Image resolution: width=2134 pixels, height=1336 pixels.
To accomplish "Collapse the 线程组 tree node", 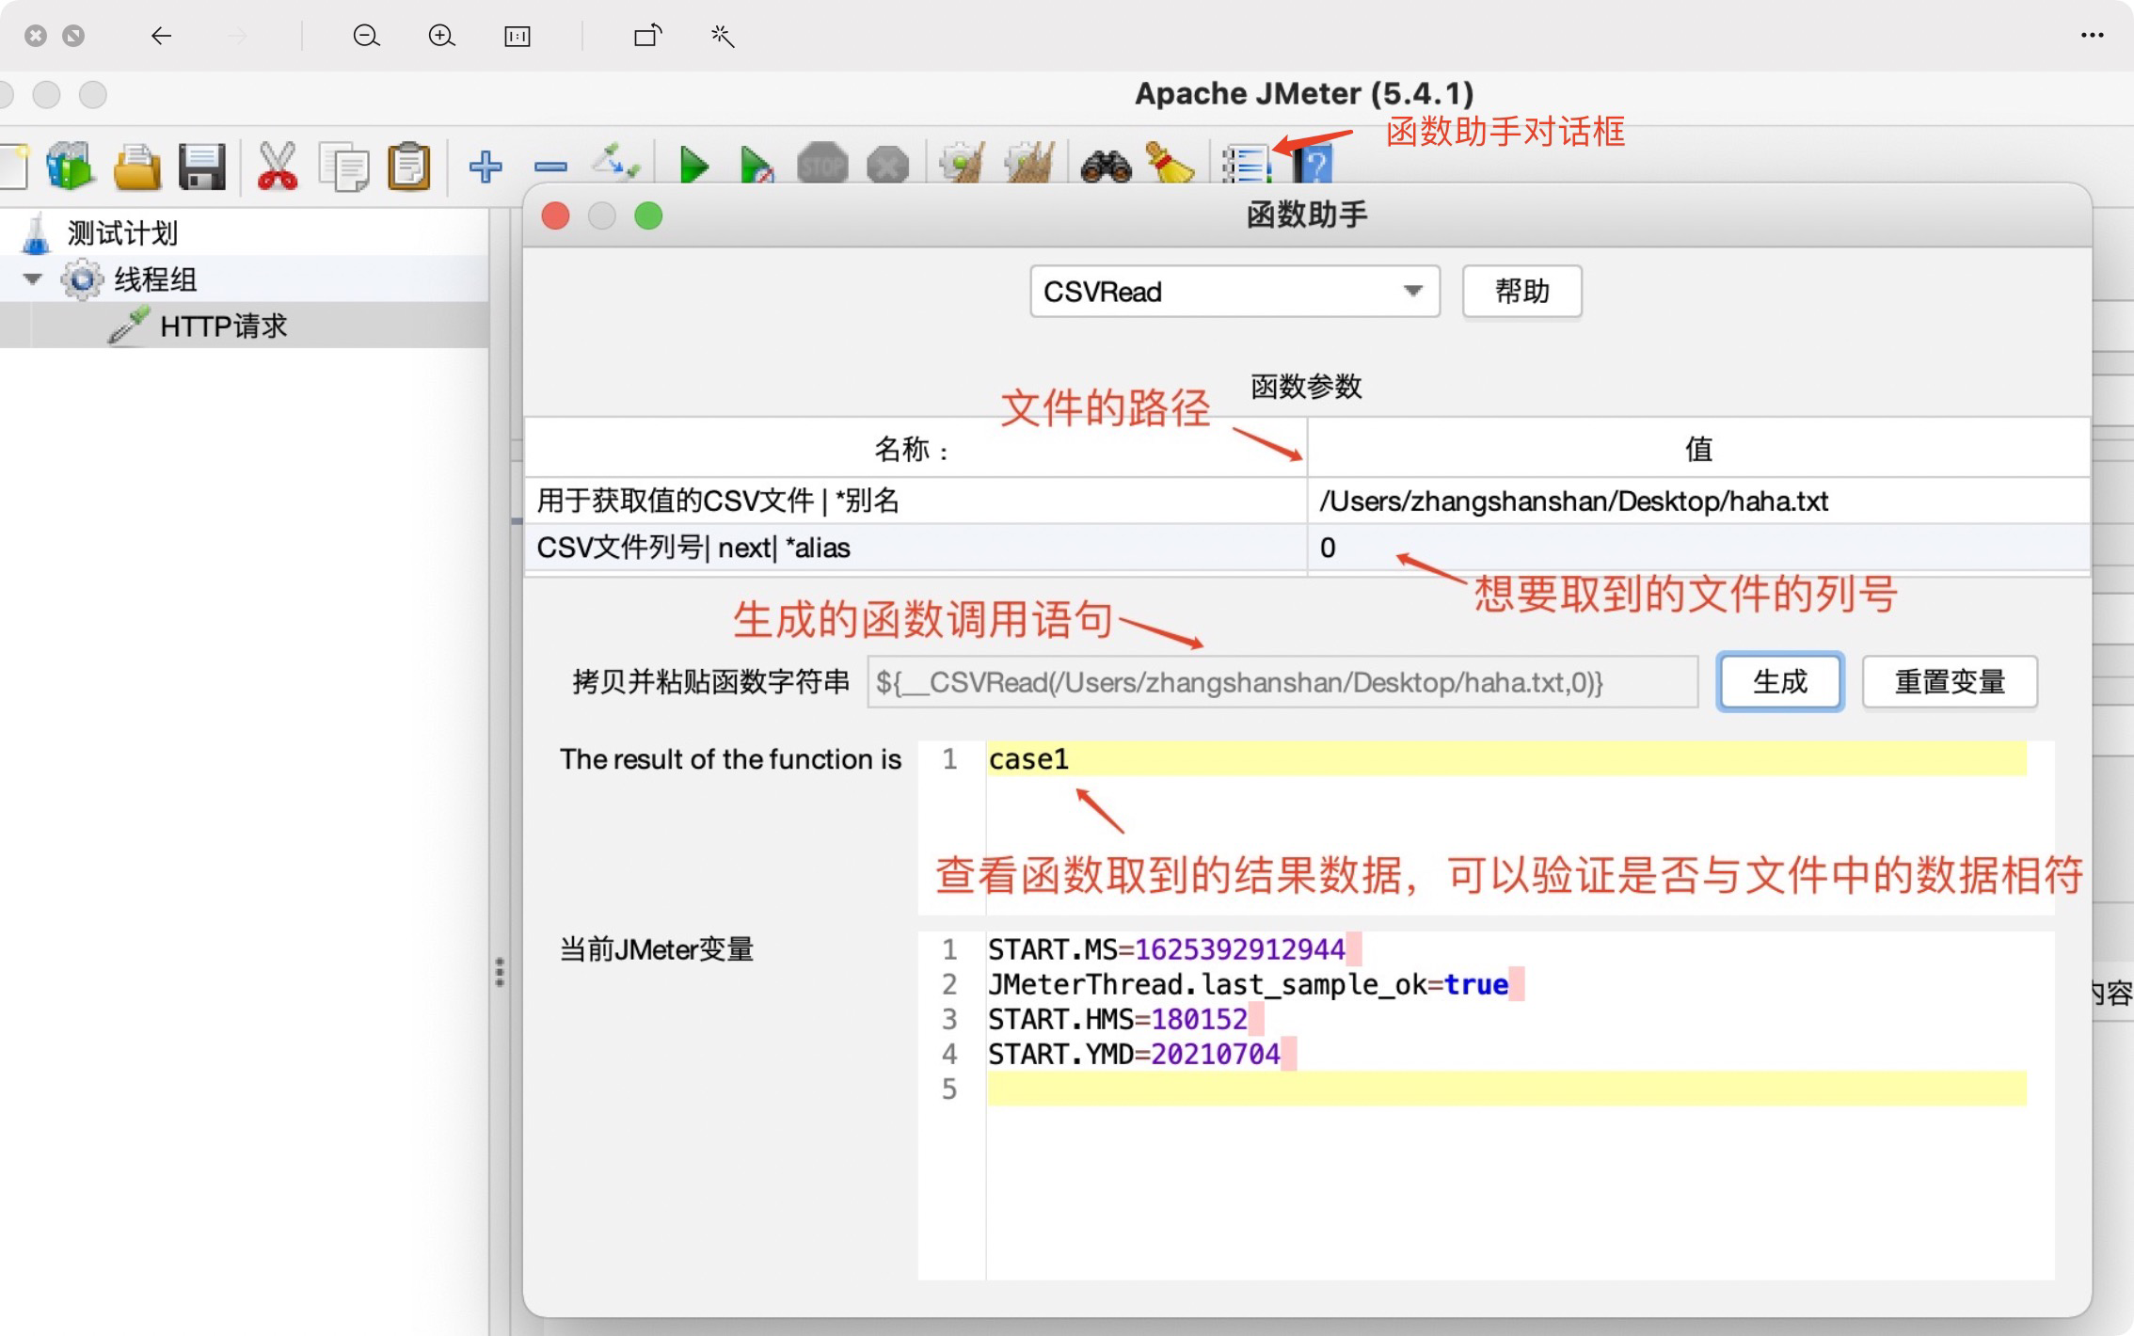I will pos(31,278).
